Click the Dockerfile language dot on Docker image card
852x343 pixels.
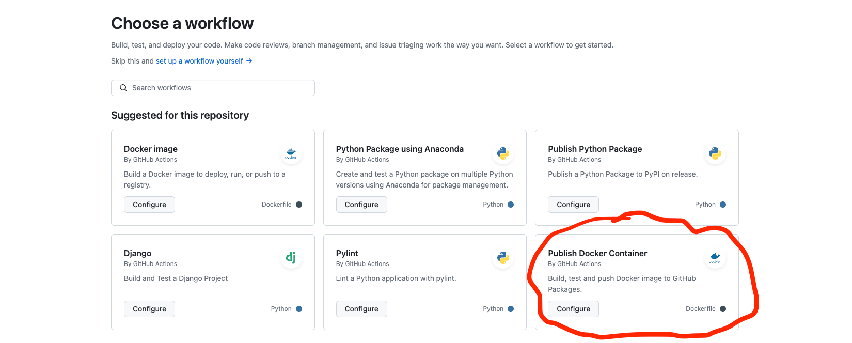(x=299, y=204)
